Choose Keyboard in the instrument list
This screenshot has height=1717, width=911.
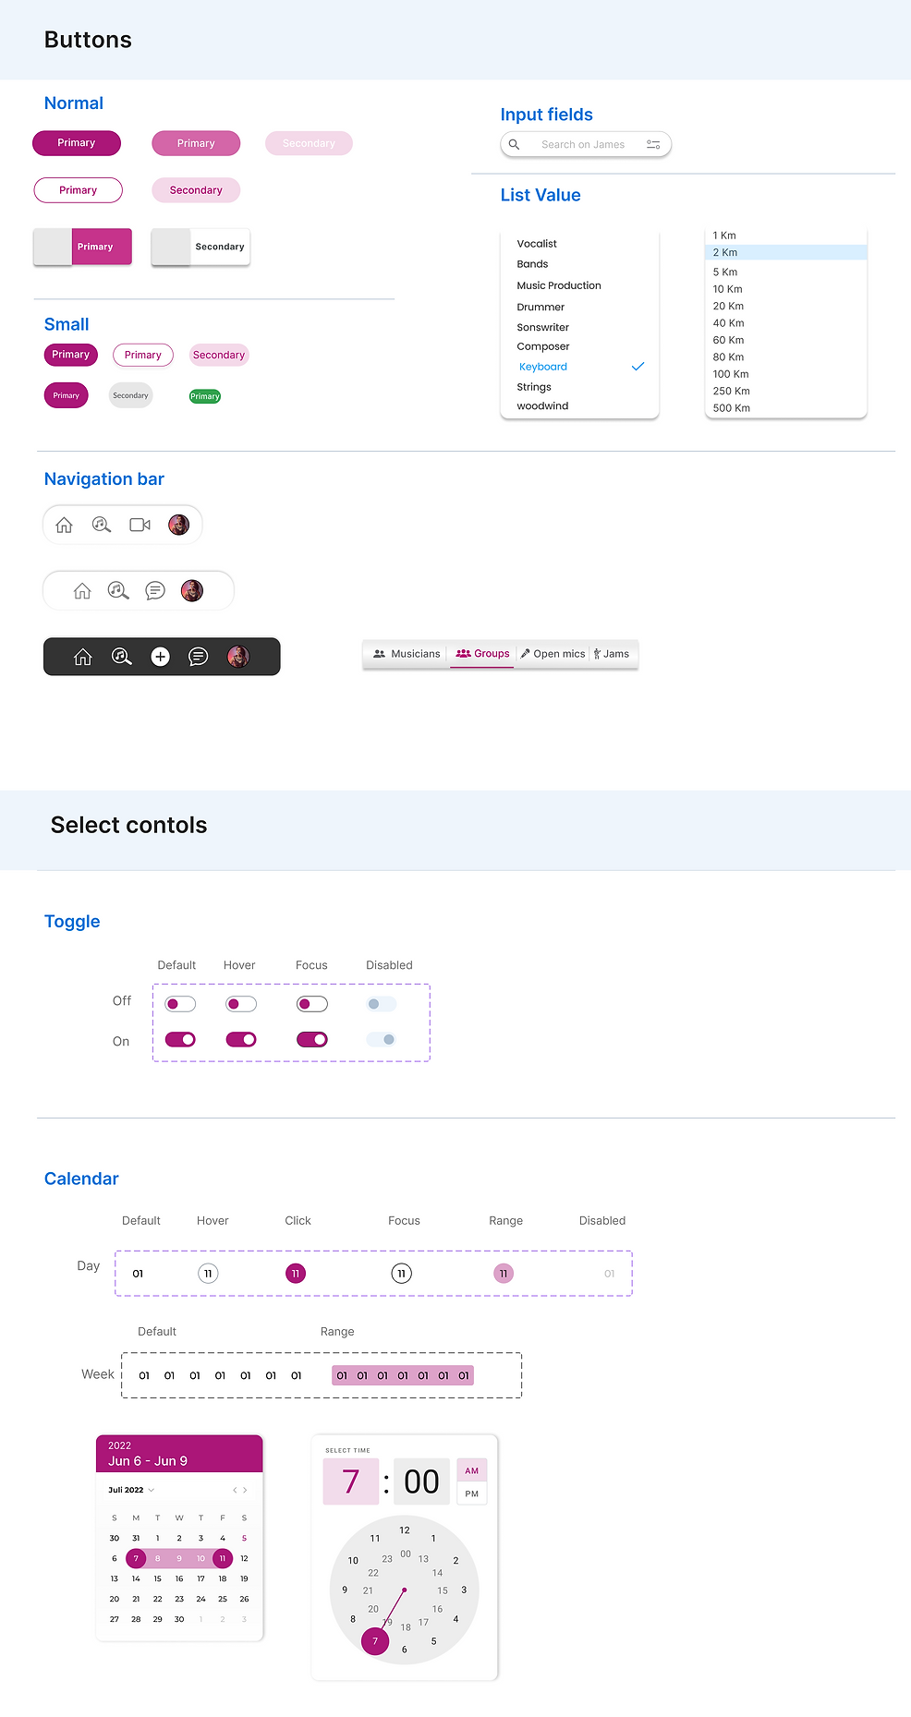(x=543, y=367)
